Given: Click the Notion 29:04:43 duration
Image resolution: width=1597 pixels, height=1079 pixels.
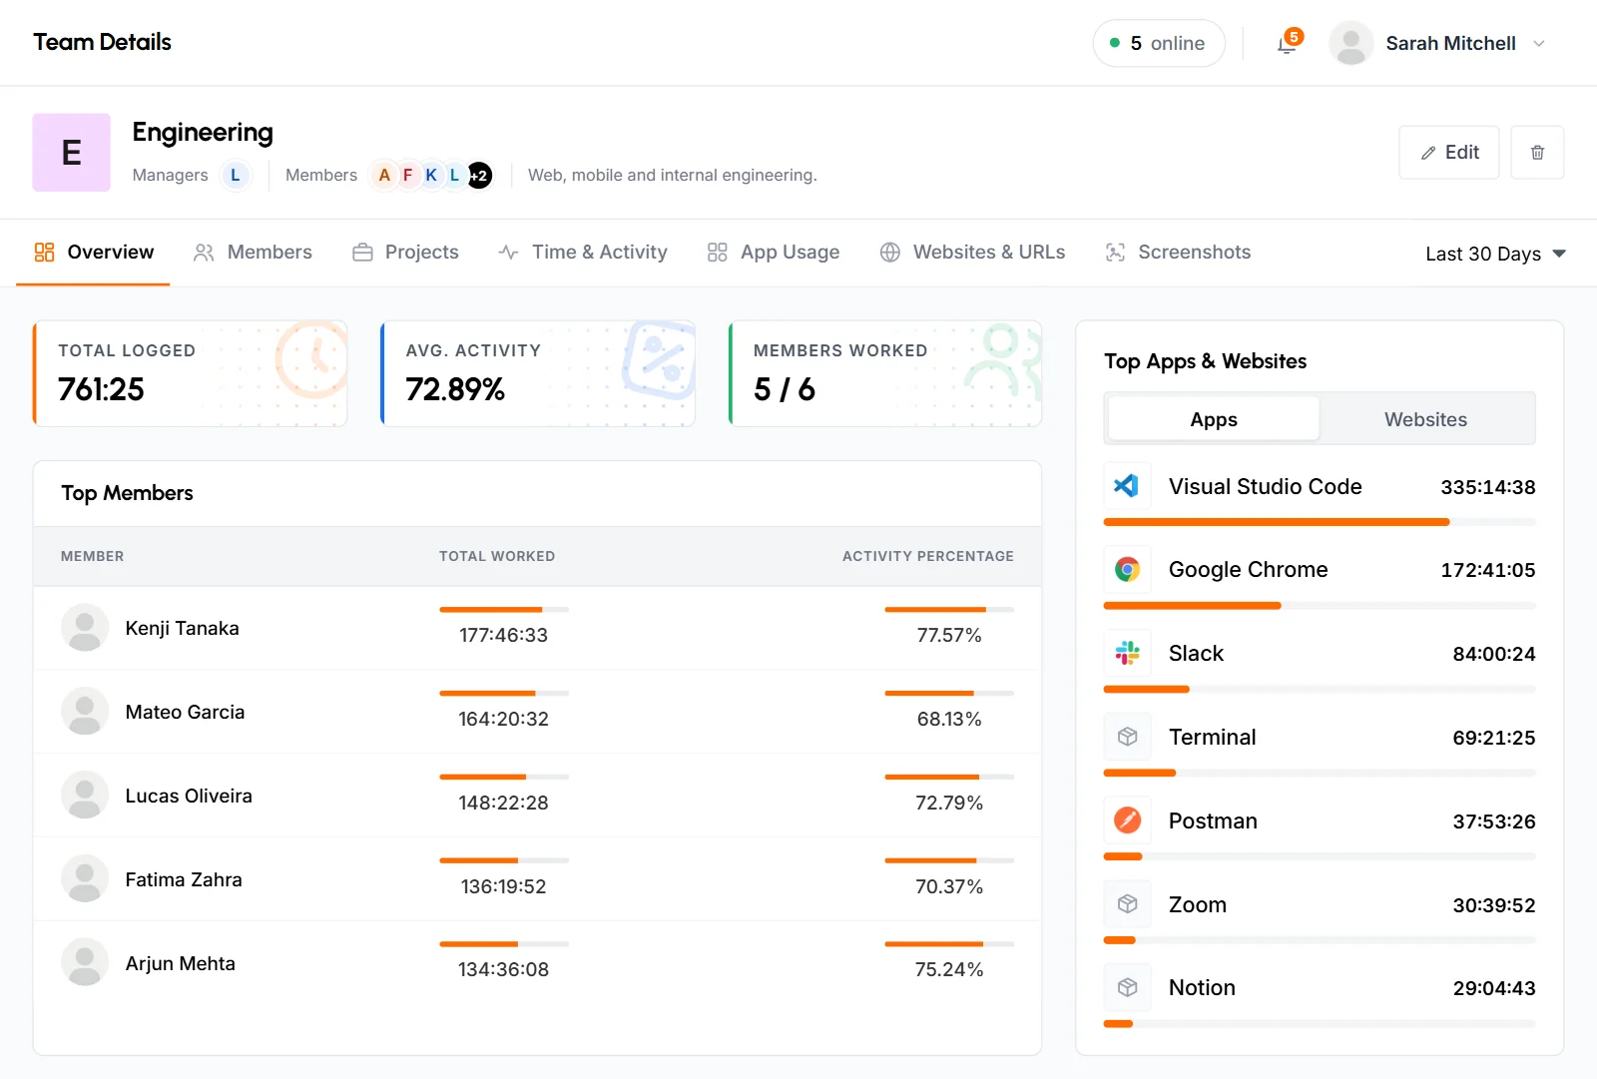Looking at the screenshot, I should 1494,988.
